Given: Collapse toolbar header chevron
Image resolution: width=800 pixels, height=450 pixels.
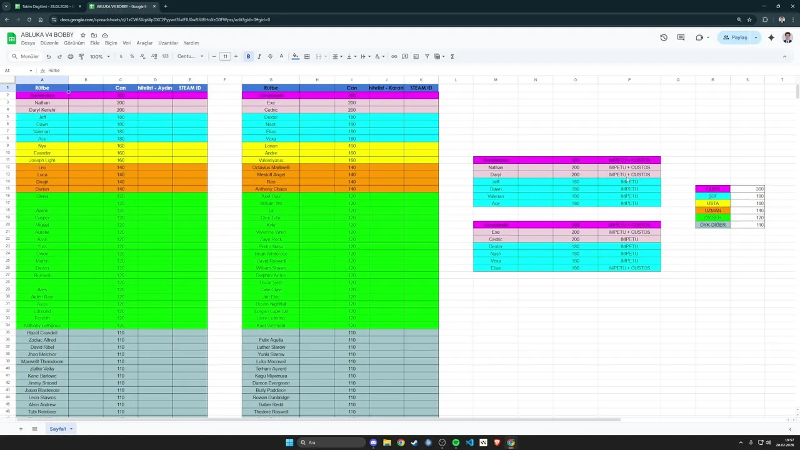Looking at the screenshot, I should (x=784, y=56).
